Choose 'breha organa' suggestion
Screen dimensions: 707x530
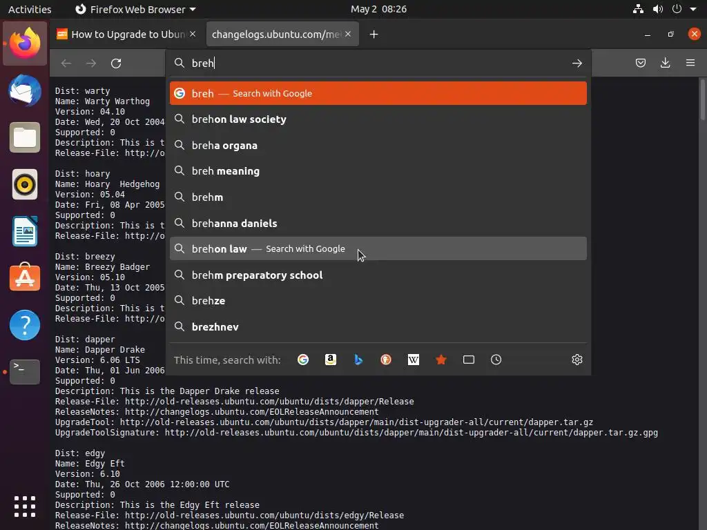coord(378,146)
